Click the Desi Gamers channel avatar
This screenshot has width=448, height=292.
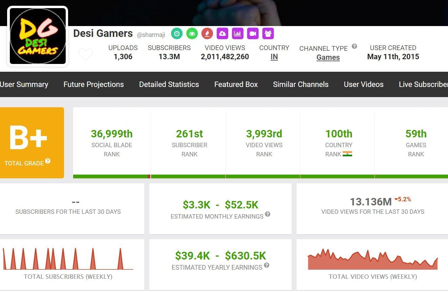point(38,36)
